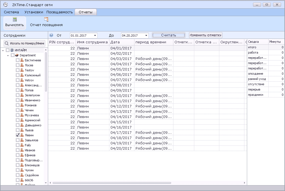This screenshot has height=191, width=285.
Task: Check the Евстигнеев employee checkbox
Action: click(18, 60)
